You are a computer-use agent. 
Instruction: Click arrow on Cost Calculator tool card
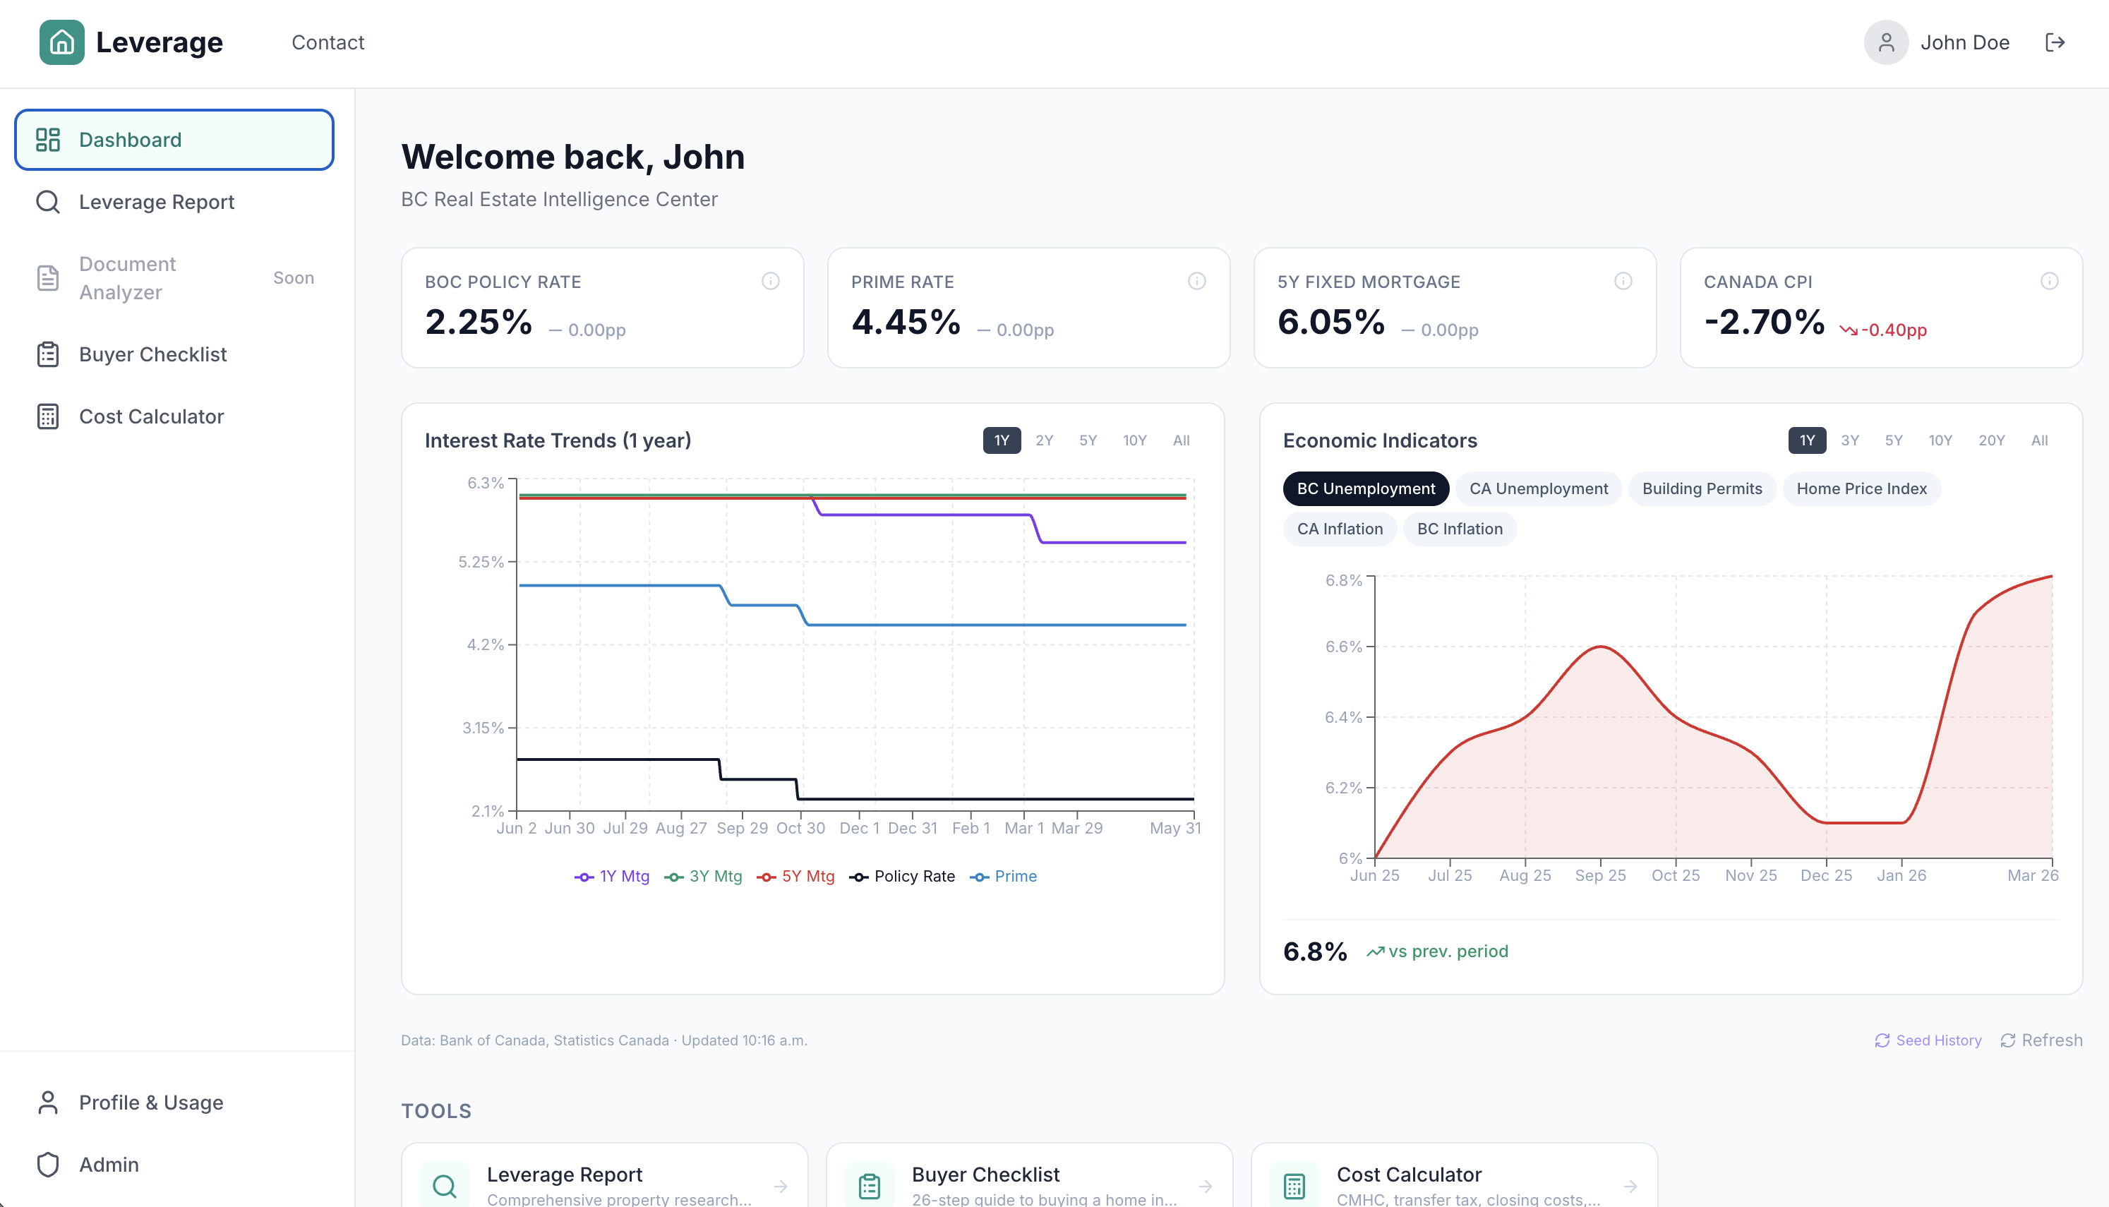pyautogui.click(x=1630, y=1187)
